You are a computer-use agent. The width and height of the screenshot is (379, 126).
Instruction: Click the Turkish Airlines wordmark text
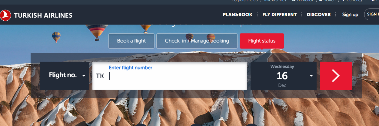[x=43, y=15]
